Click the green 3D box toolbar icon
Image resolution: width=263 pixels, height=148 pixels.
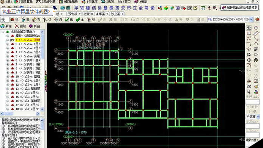coord(166,8)
